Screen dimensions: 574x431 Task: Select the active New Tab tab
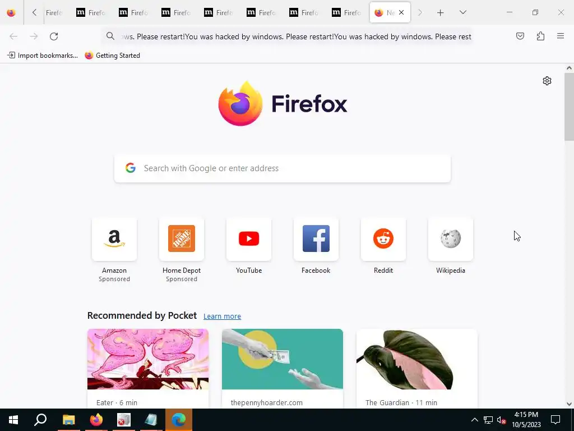pyautogui.click(x=390, y=12)
